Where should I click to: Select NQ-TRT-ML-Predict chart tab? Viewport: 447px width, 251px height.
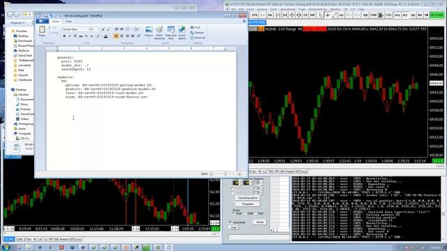tap(288, 172)
